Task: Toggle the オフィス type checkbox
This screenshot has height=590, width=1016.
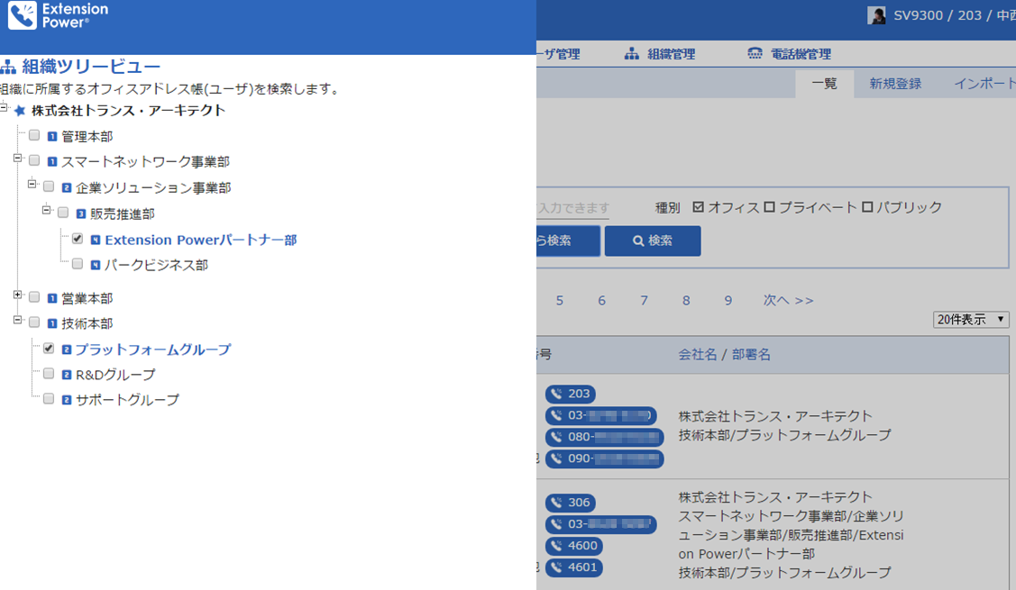Action: (698, 207)
